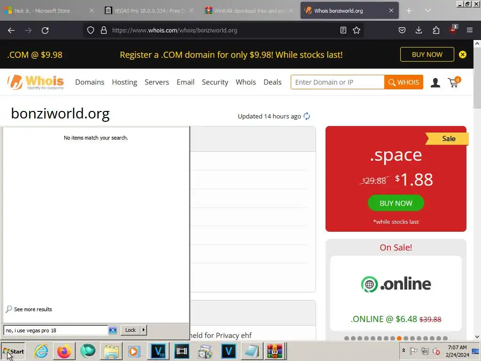Image resolution: width=481 pixels, height=361 pixels.
Task: Open the Email nav menu
Action: [185, 82]
